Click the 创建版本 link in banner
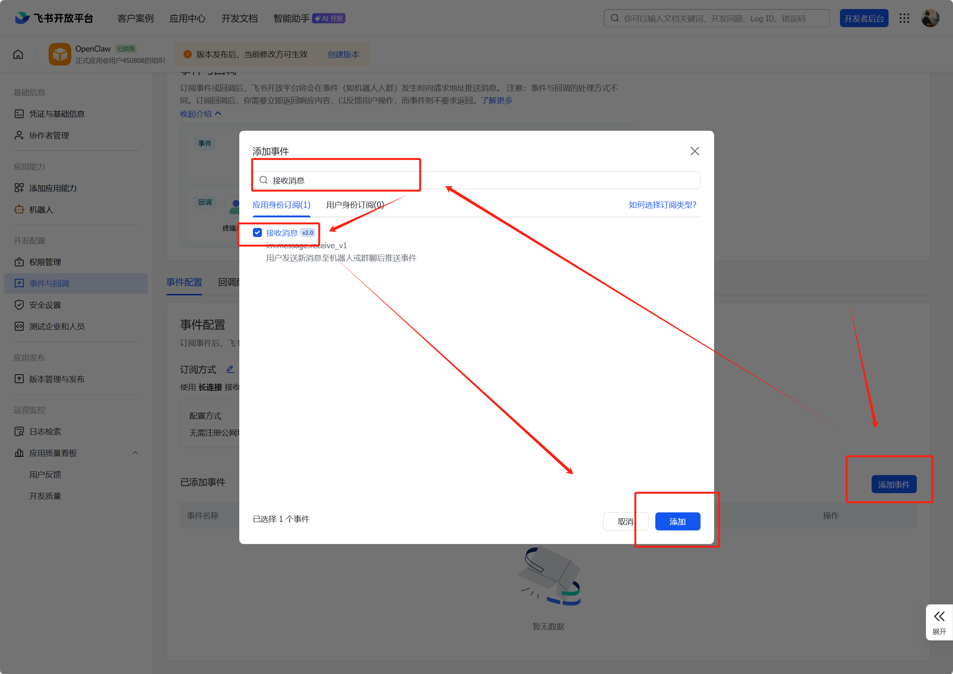Viewport: 953px width, 674px height. click(343, 54)
